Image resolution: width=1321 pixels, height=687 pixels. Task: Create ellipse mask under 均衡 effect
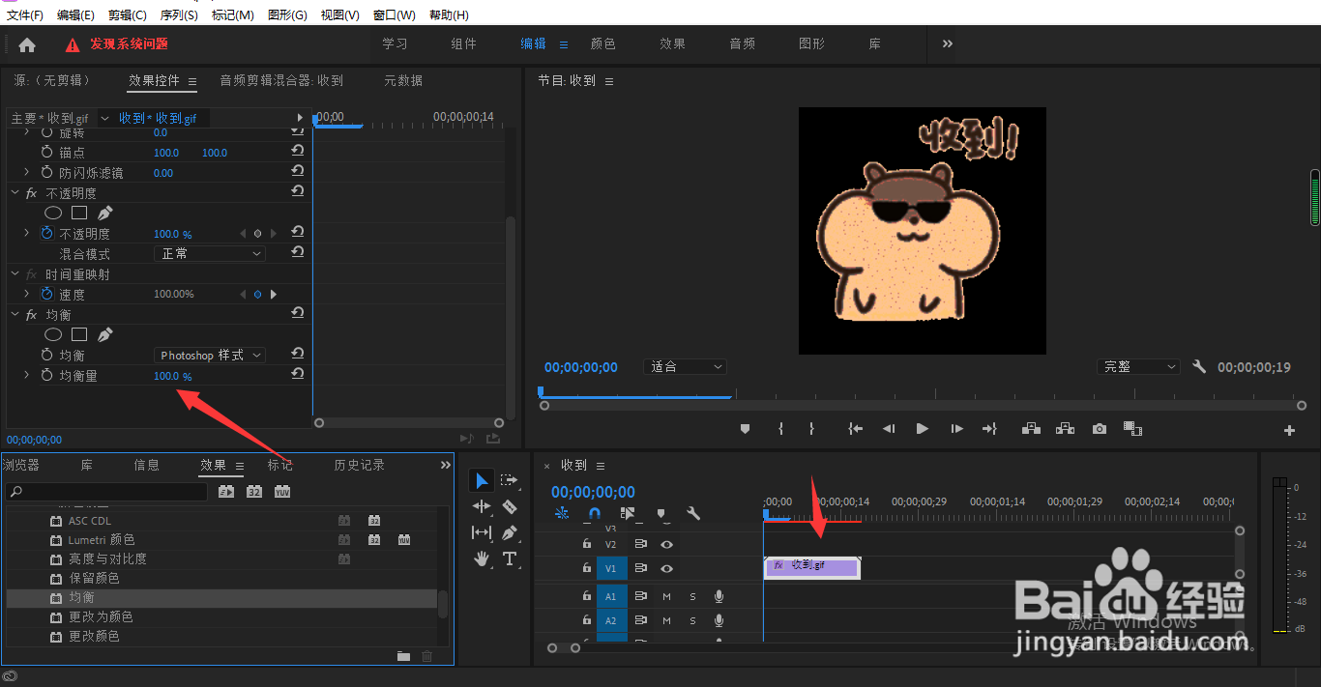click(54, 334)
